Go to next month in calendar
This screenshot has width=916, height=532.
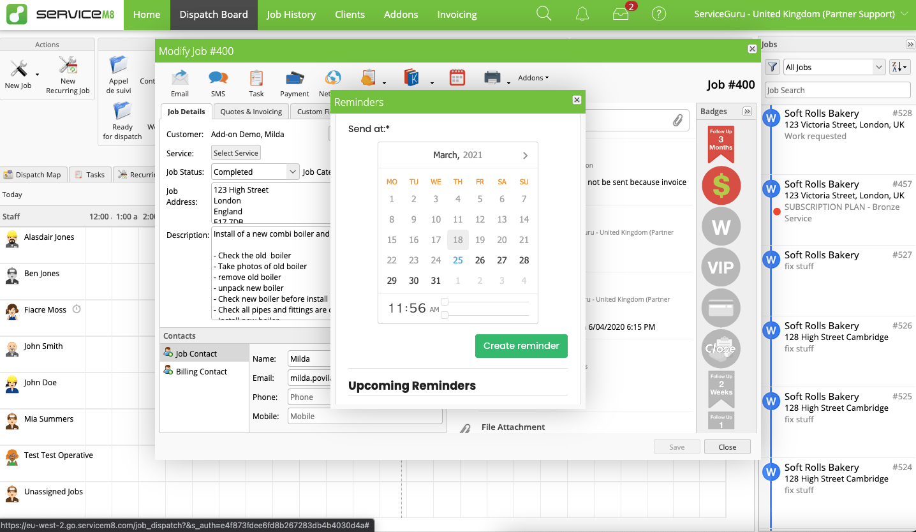tap(525, 156)
